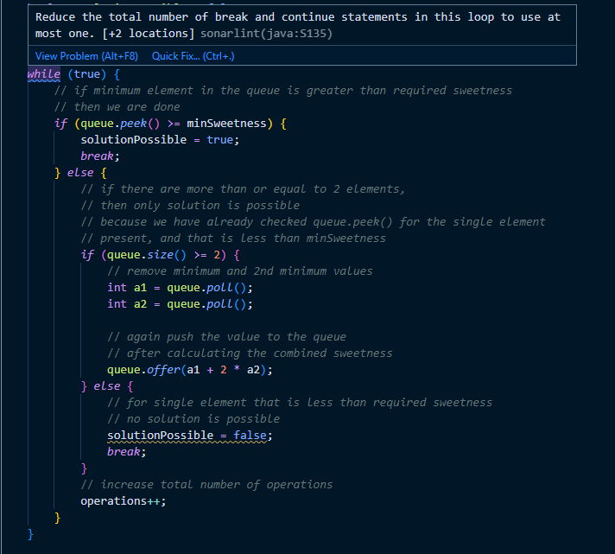The image size is (615, 554).
Task: Click comment '// again push the value to the queue'
Action: [x=226, y=337]
